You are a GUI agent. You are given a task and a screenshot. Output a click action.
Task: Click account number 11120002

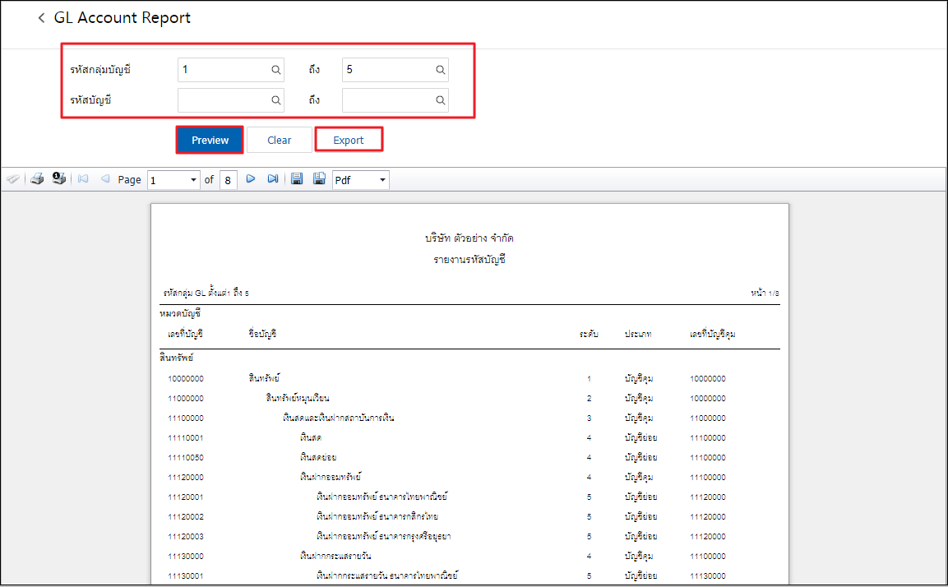(186, 517)
